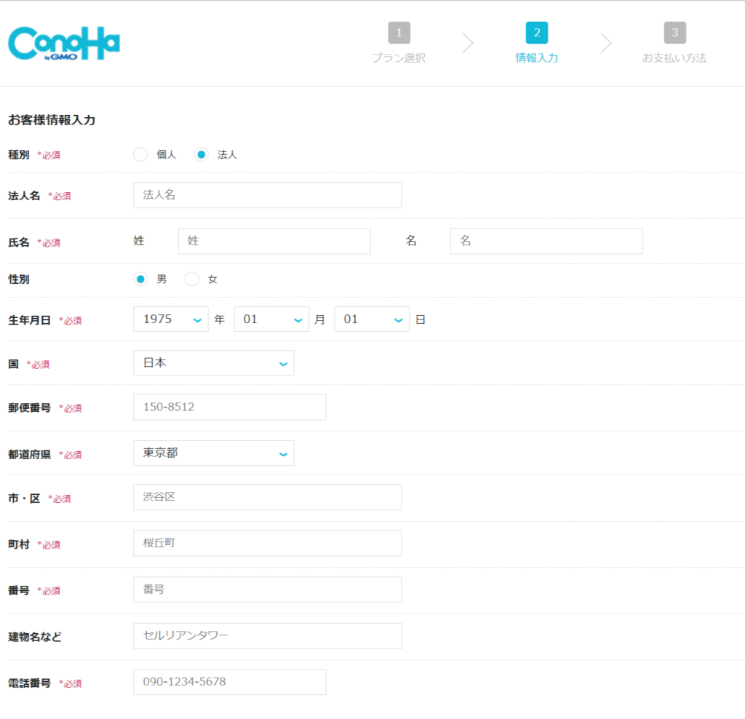Click the ConoHa logo

pyautogui.click(x=63, y=44)
